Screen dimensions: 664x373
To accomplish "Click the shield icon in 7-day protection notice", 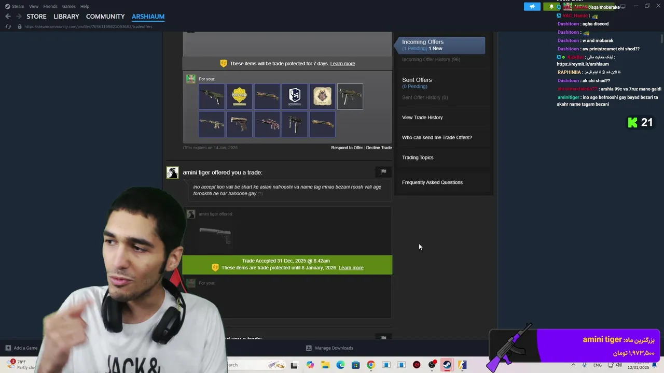I will 224,63.
